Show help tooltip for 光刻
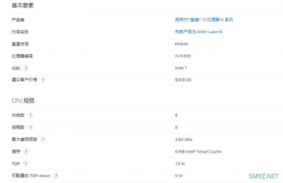The width and height of the screenshot is (283, 183). (x=26, y=68)
